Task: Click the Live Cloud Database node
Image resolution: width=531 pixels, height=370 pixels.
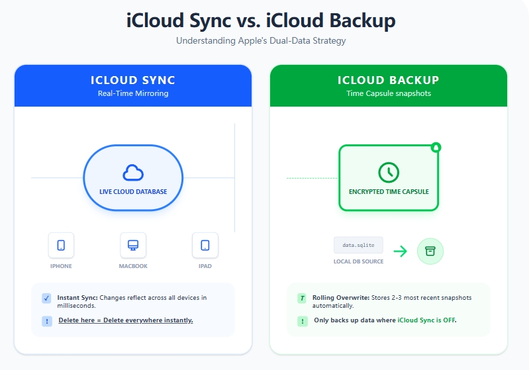Action: coord(133,178)
